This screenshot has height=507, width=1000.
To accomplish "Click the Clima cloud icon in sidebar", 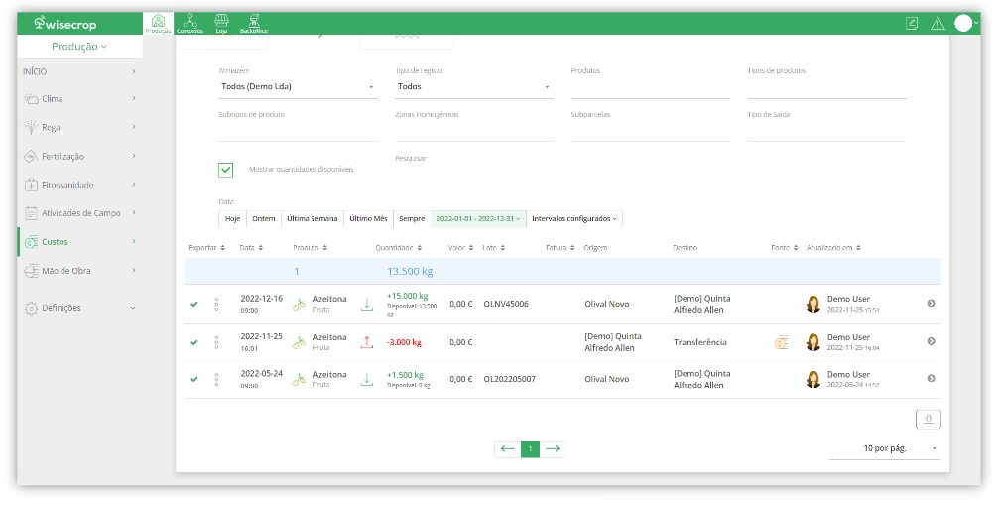I will pos(31,99).
